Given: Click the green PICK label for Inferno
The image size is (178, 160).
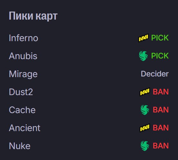Looking at the screenshot, I should [160, 38].
